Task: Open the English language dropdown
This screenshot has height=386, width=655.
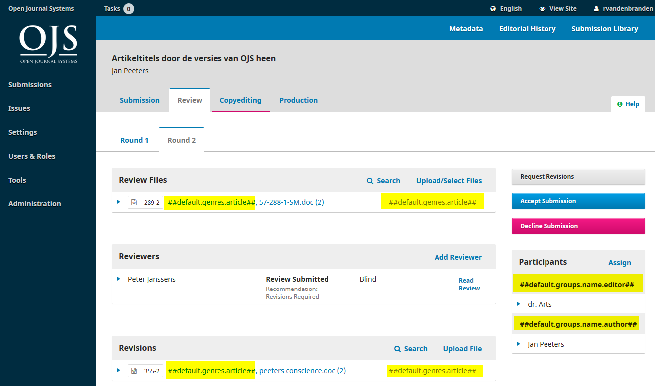Action: coord(506,9)
